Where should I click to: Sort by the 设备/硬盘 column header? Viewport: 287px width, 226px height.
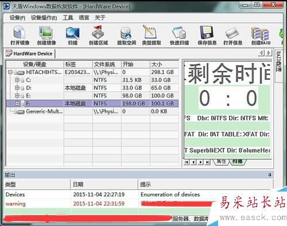pyautogui.click(x=35, y=64)
